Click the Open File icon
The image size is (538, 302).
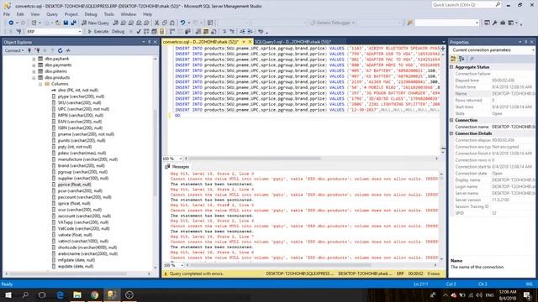pyautogui.click(x=58, y=23)
